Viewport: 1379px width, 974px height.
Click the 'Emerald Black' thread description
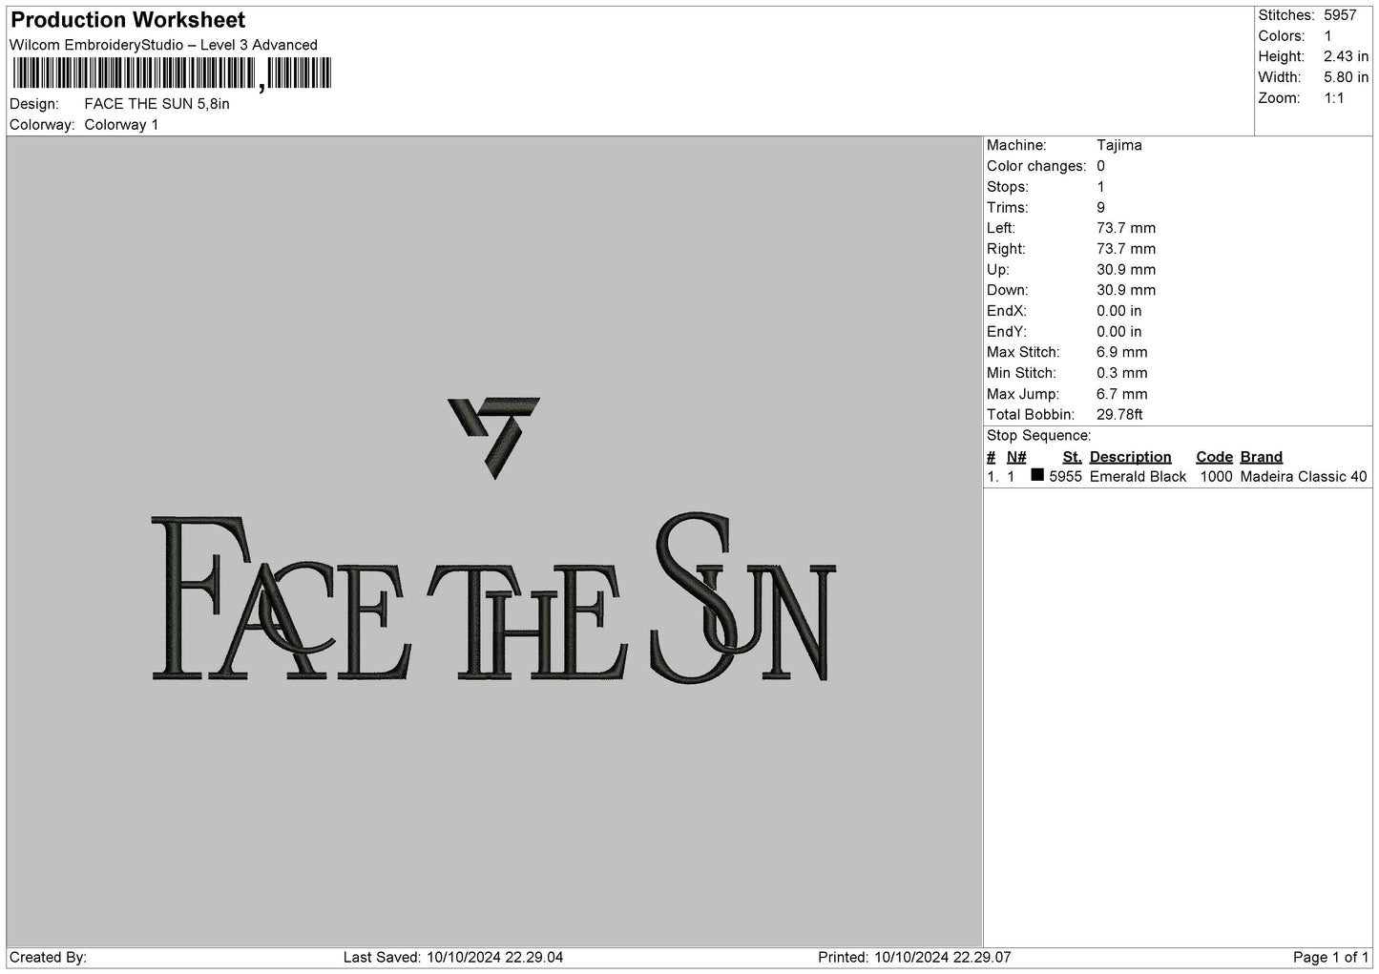[x=1138, y=477]
